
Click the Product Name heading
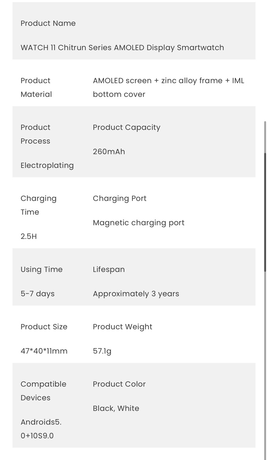pos(48,23)
